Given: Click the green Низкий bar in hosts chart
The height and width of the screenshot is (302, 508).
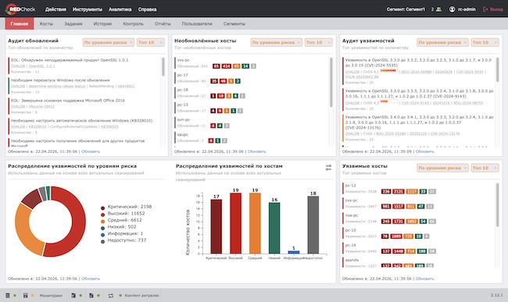Looking at the screenshot, I should [274, 228].
